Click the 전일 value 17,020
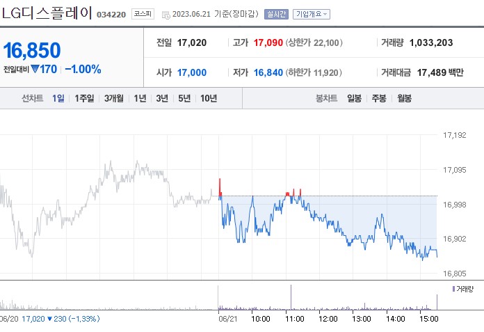Viewport: 484px width, 332px height. click(192, 42)
